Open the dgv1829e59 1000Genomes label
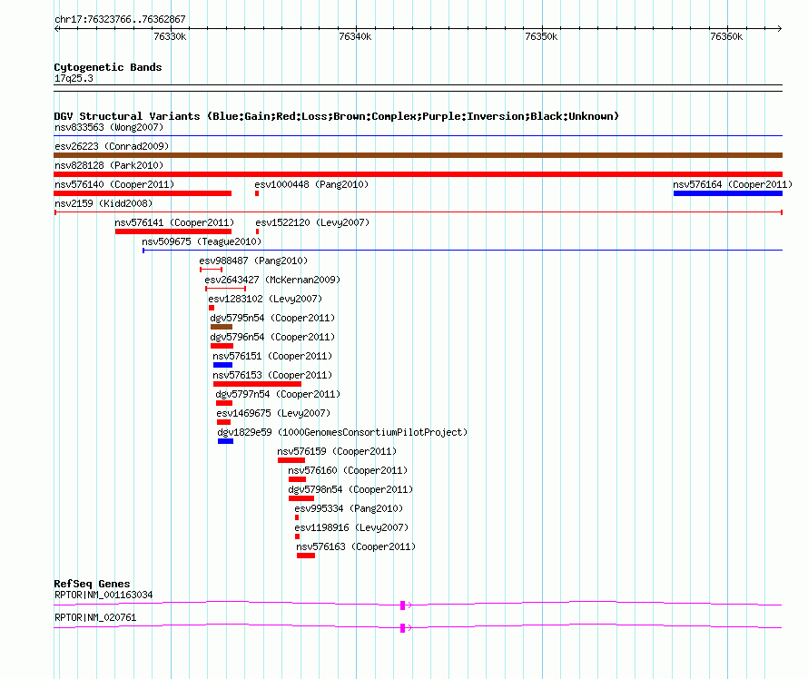The height and width of the screenshot is (679, 808). [x=342, y=432]
